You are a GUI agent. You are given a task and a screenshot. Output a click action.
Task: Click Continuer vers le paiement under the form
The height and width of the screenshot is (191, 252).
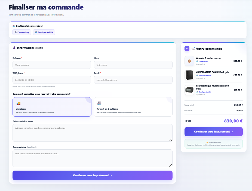93,175
